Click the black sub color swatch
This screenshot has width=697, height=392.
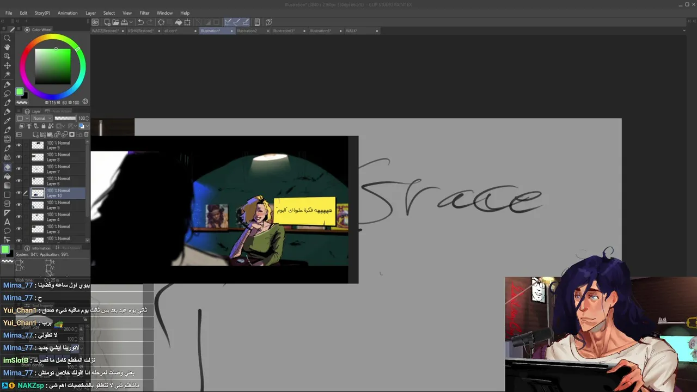pos(25,96)
